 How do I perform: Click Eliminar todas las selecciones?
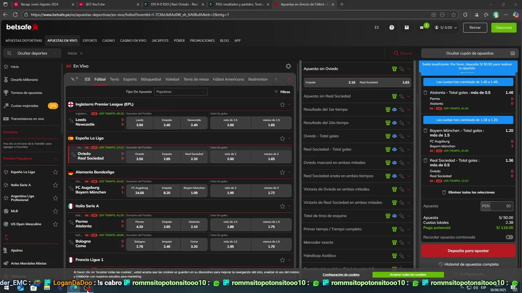pyautogui.click(x=468, y=192)
